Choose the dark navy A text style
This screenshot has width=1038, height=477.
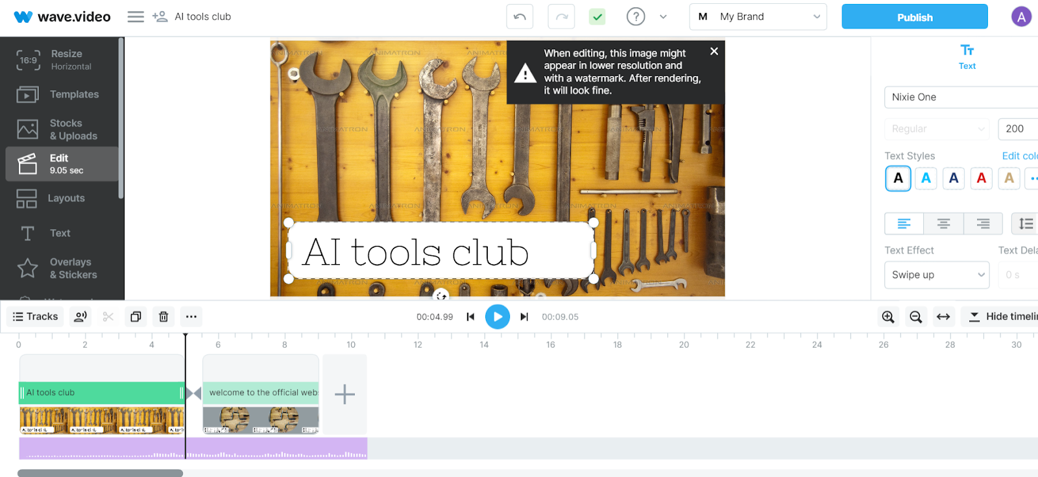click(x=954, y=178)
